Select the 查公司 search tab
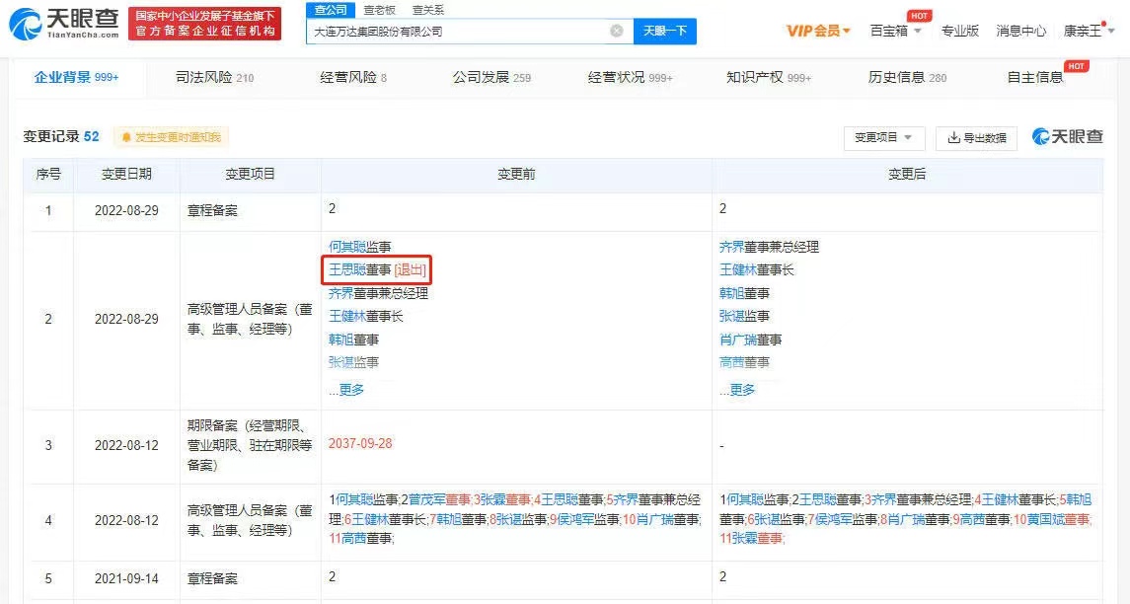1130x604 pixels. [331, 10]
